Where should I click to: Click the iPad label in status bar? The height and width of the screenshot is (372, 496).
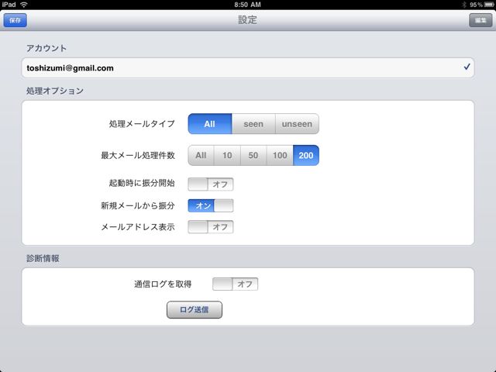[x=9, y=5]
